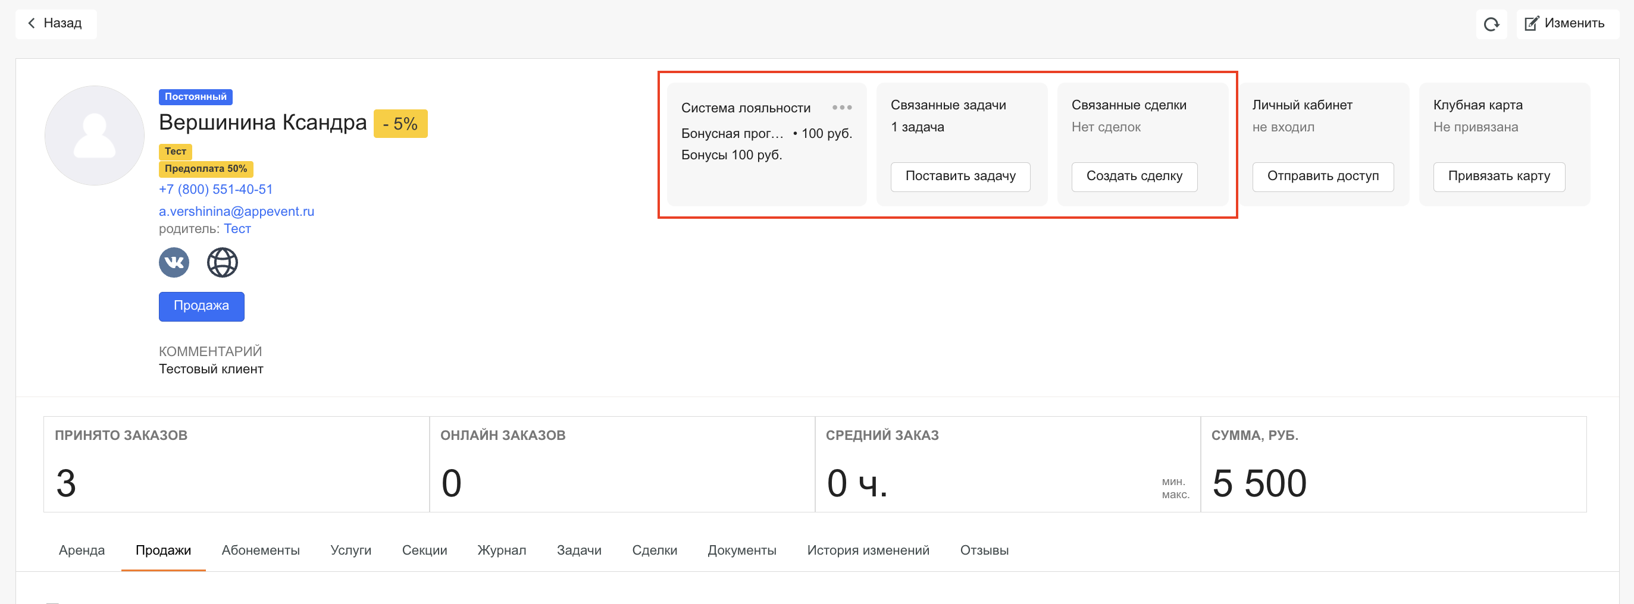
Task: Click the a.vershinina@appevent.ru email link
Action: coord(236,211)
